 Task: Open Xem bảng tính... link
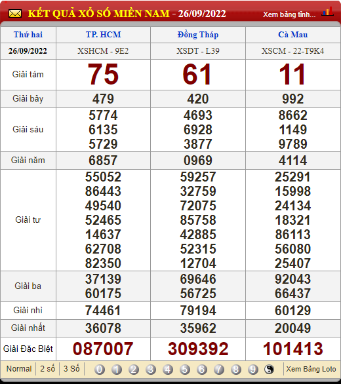(x=289, y=14)
